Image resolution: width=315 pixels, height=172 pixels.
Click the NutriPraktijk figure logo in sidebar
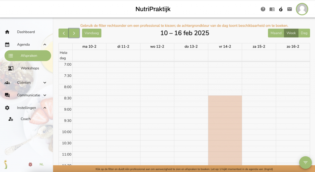tap(6, 164)
